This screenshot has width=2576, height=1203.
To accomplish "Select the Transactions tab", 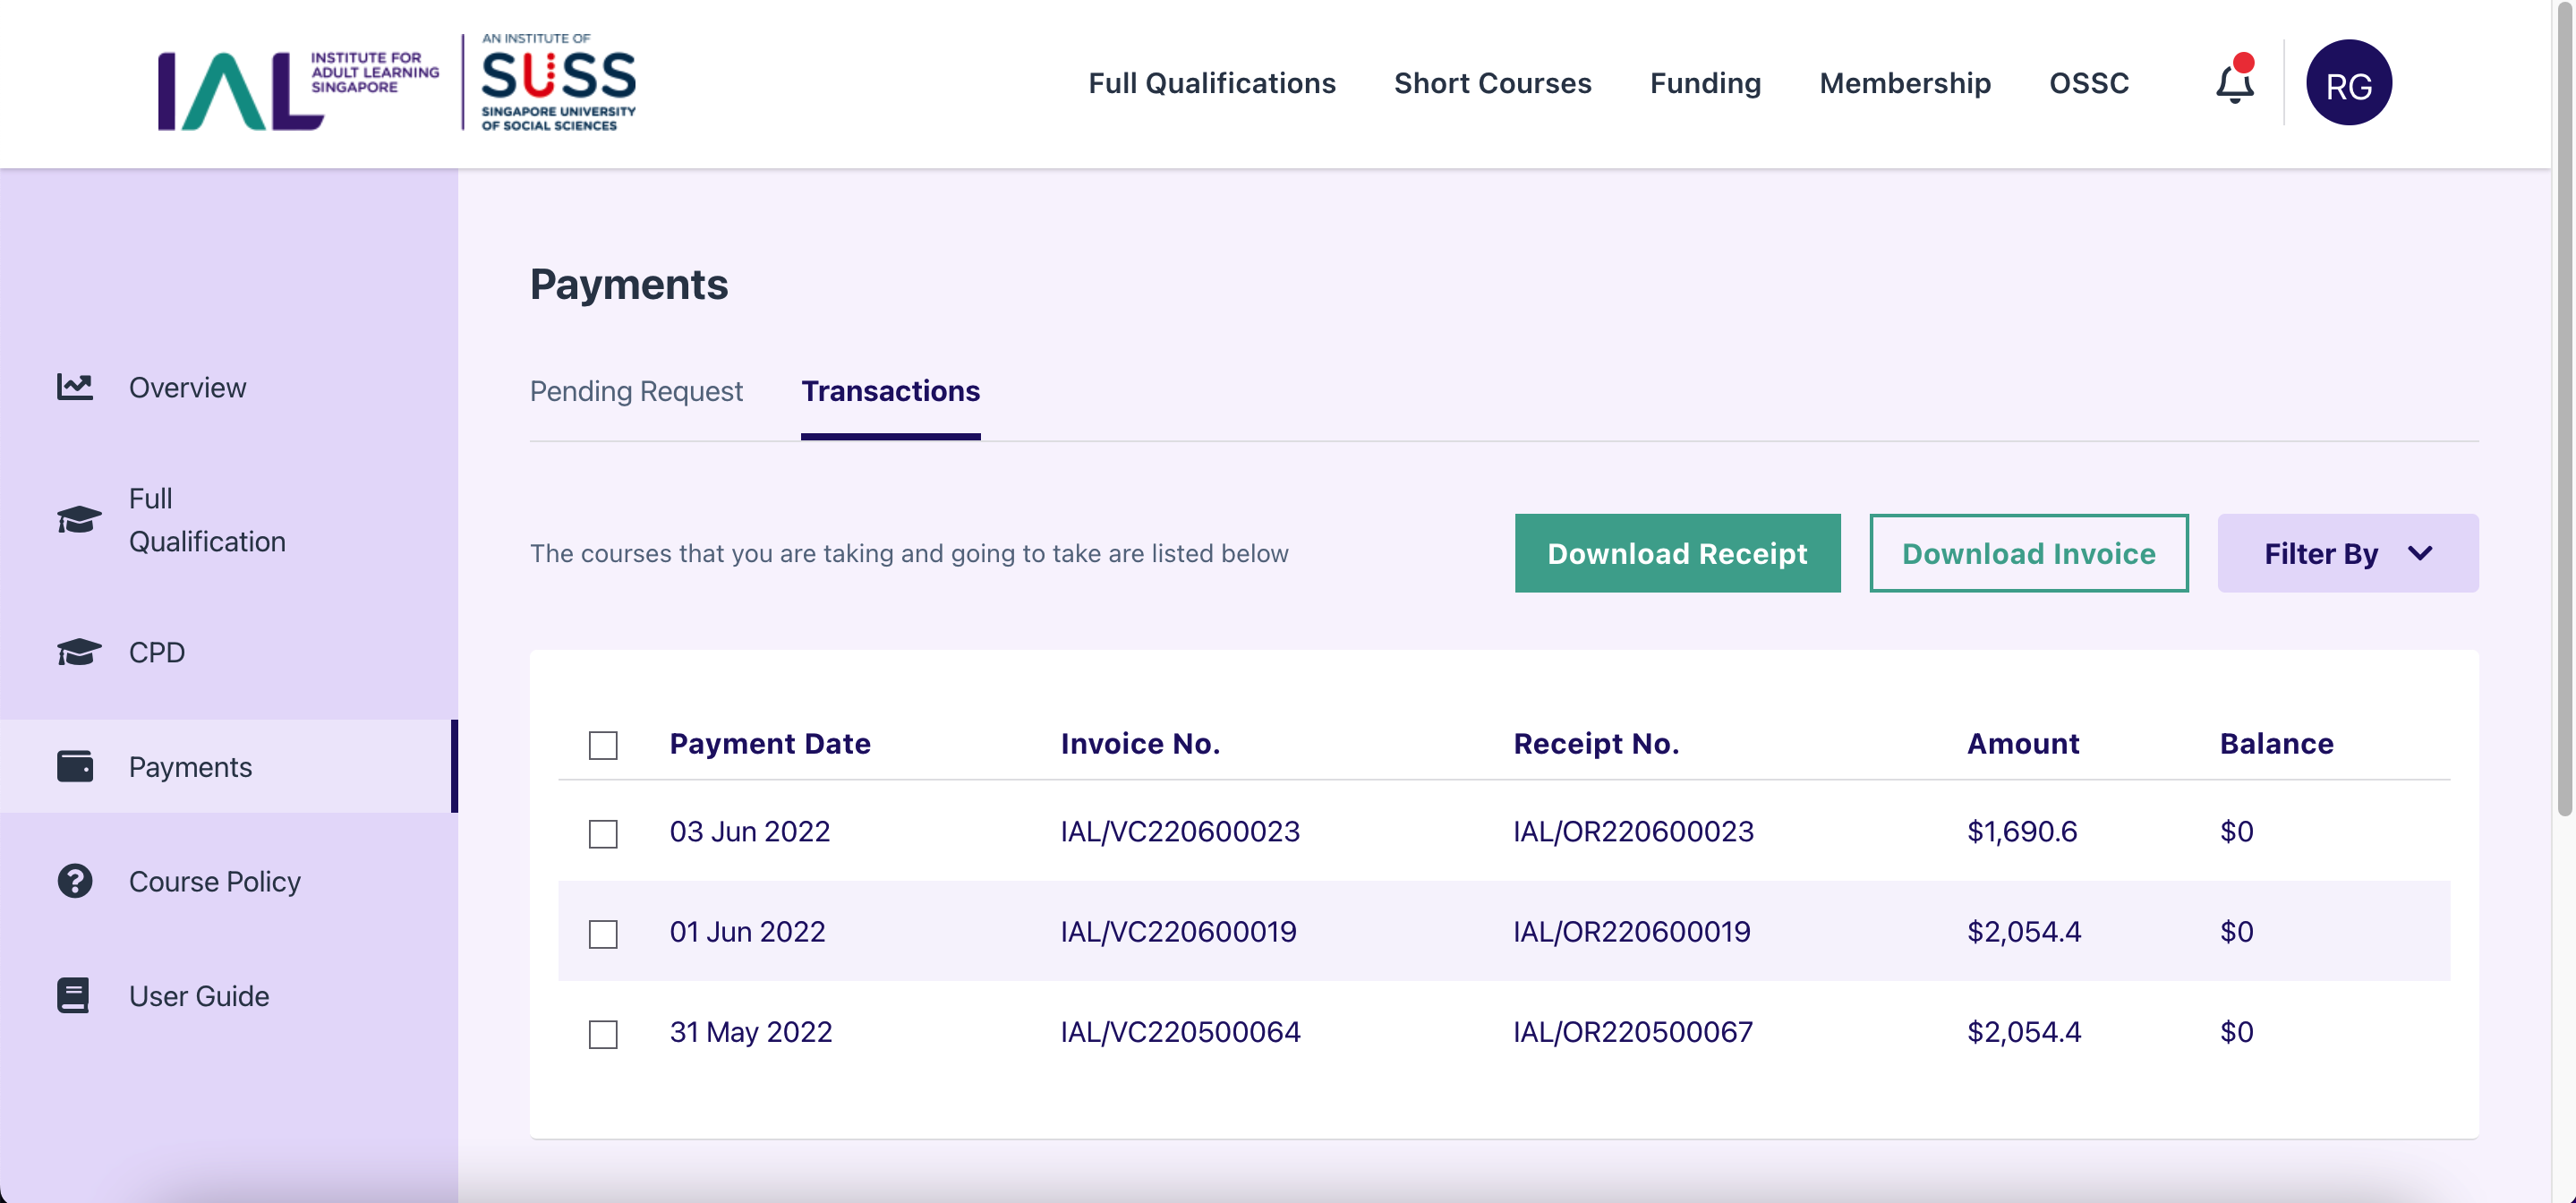I will (890, 391).
